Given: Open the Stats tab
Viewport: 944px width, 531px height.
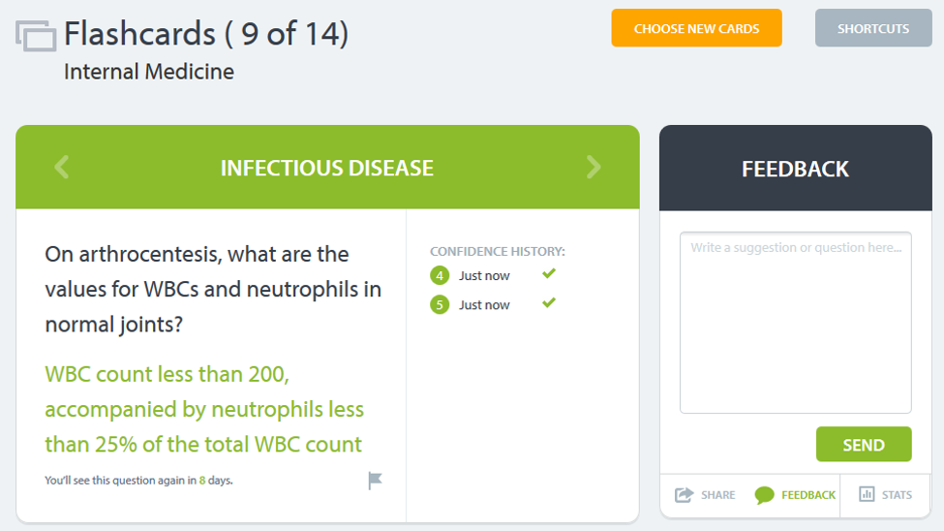Looking at the screenshot, I should (x=886, y=495).
